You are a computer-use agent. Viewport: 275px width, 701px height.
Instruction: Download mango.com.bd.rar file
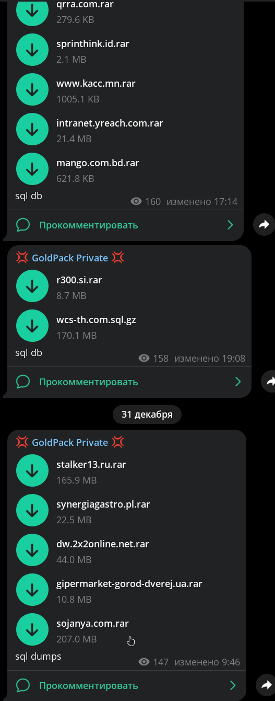click(x=32, y=169)
